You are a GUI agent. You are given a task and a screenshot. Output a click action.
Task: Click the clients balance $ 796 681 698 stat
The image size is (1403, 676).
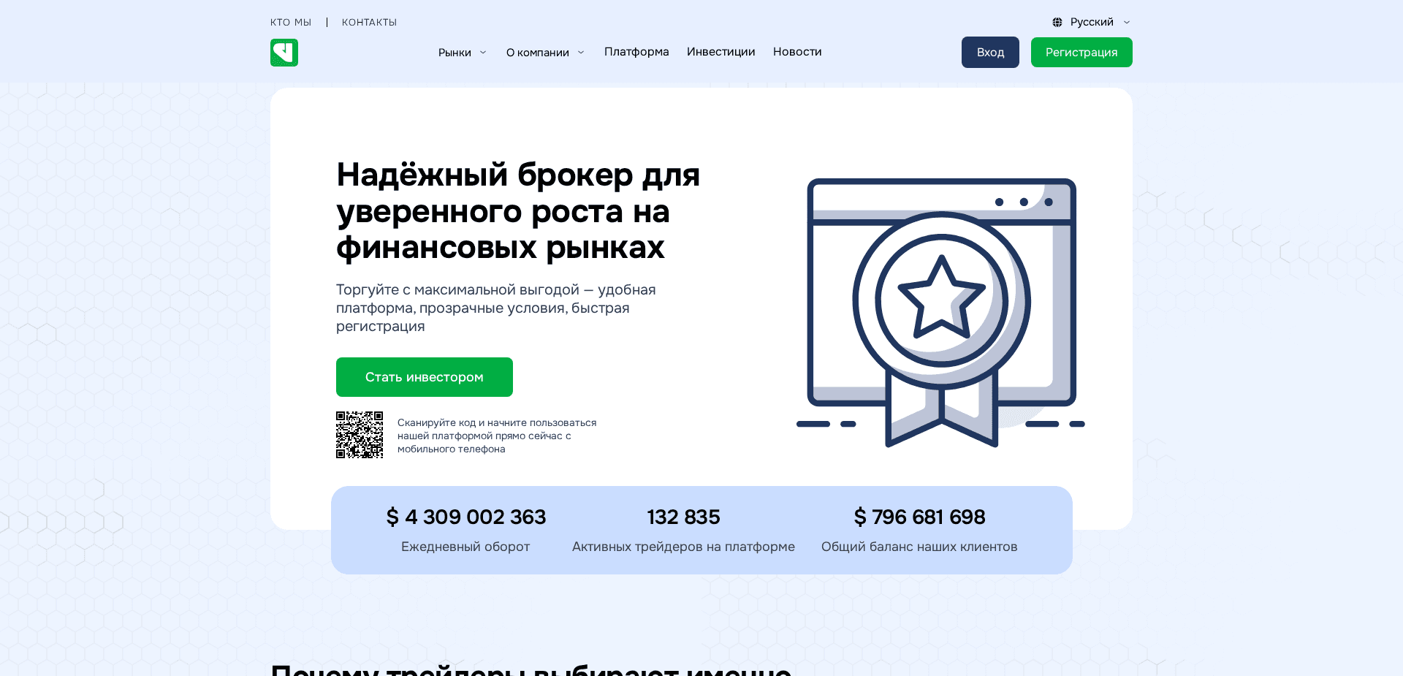click(919, 517)
